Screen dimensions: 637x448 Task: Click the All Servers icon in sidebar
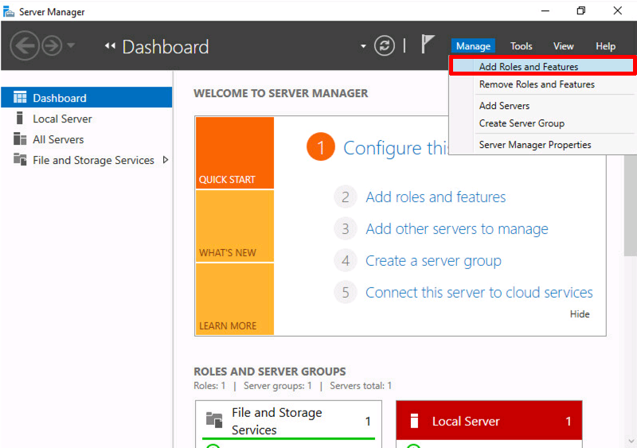click(20, 139)
